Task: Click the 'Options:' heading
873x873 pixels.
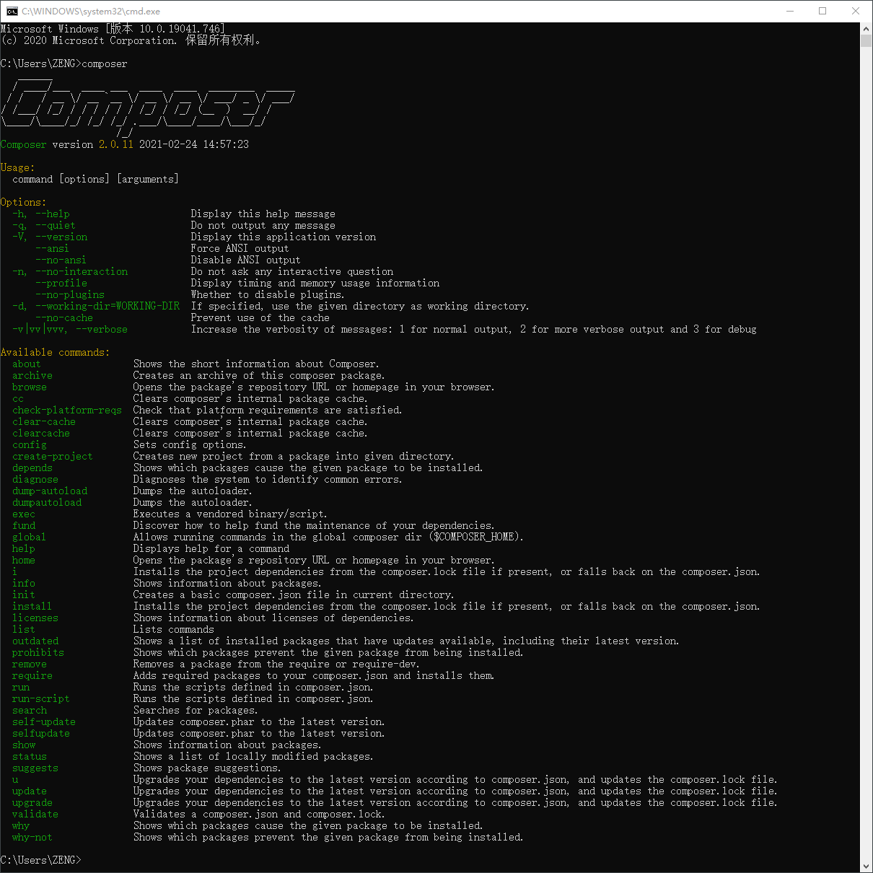Action: tap(23, 202)
